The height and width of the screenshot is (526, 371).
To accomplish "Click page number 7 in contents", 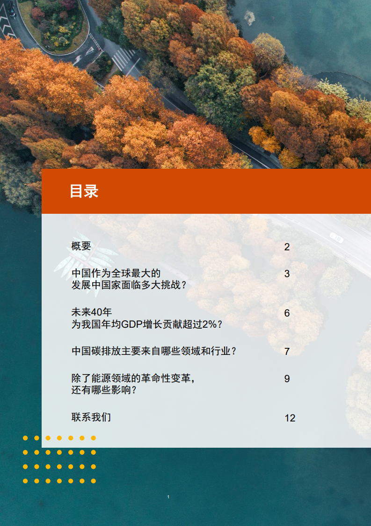I will 287,352.
